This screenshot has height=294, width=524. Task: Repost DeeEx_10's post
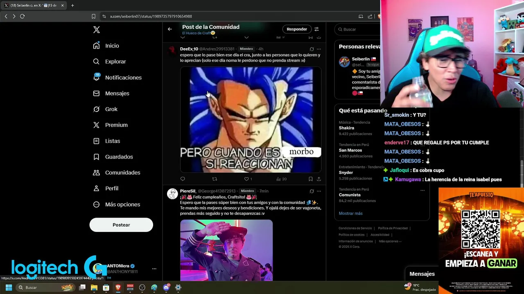pyautogui.click(x=215, y=179)
